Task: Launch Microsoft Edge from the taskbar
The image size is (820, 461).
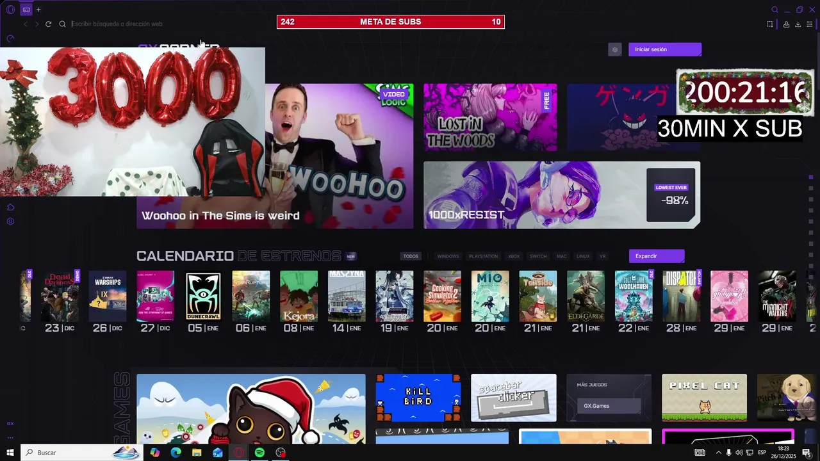Action: tap(176, 453)
